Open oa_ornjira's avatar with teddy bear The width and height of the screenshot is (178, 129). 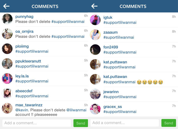(x=7, y=34)
